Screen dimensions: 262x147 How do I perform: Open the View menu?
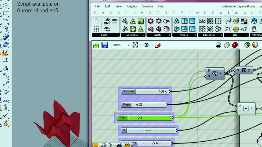click(119, 6)
